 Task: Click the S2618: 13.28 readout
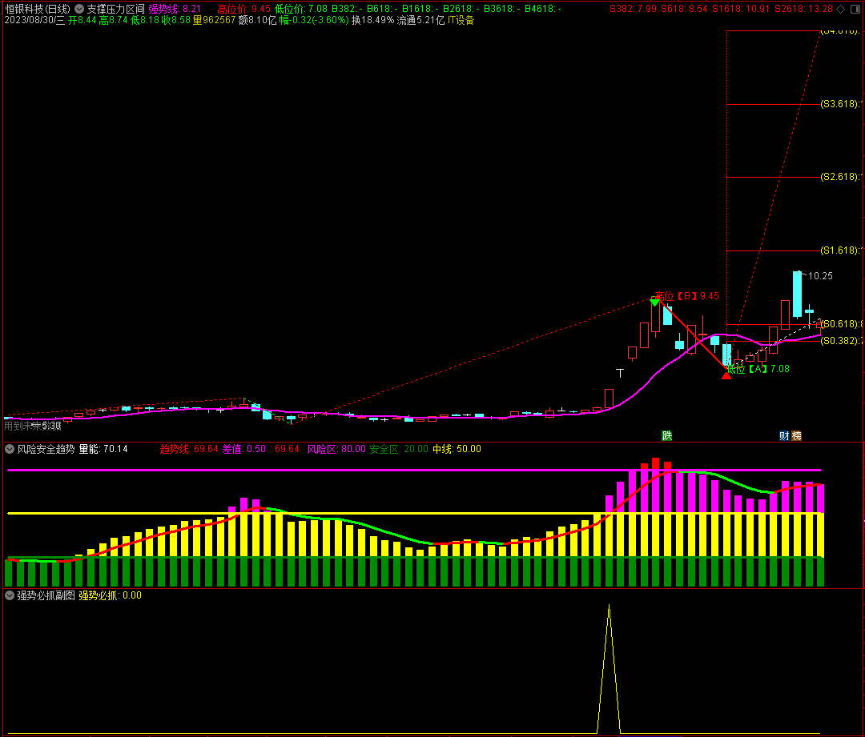[804, 9]
